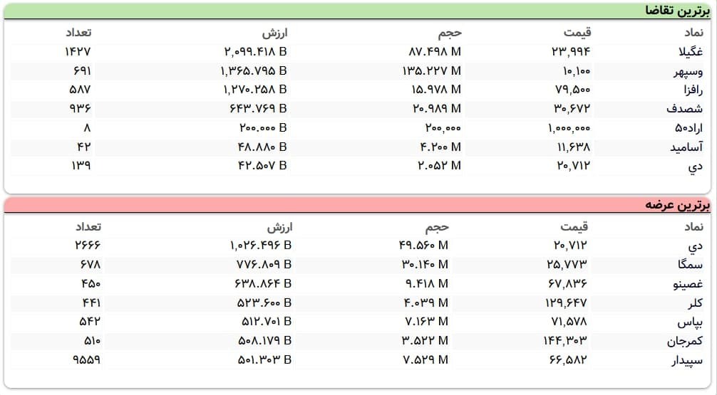Viewport: 717px width, 395px height.
Task: Open the غصینو symbol page
Action: point(687,283)
